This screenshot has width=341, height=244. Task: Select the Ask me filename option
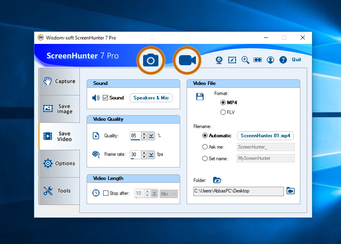[x=205, y=147]
